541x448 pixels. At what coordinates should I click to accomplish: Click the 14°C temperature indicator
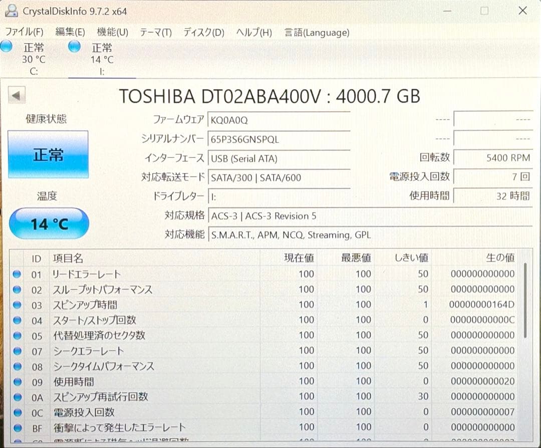(48, 223)
